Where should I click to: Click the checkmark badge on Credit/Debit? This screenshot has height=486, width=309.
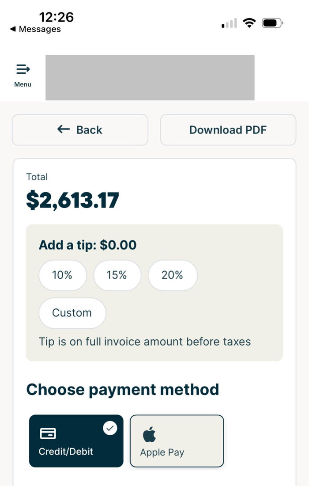[110, 428]
